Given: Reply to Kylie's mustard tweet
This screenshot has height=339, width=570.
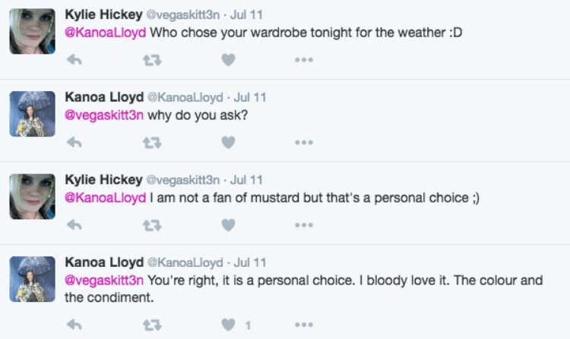Looking at the screenshot, I should [x=74, y=224].
